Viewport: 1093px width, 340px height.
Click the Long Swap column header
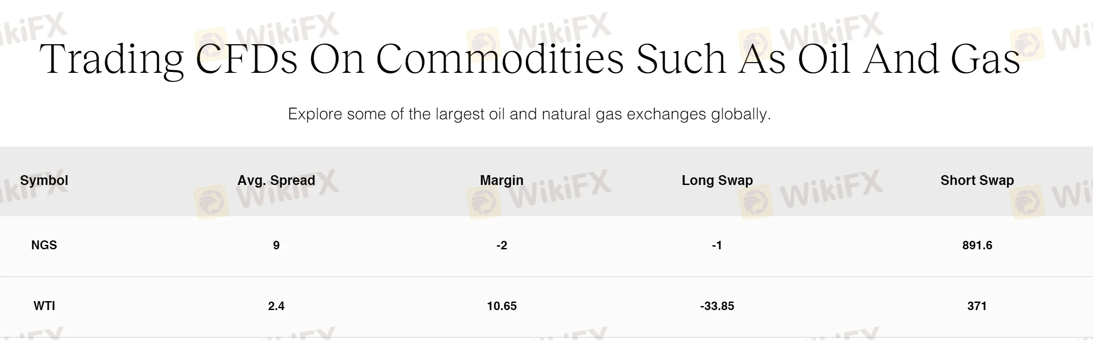pos(717,180)
